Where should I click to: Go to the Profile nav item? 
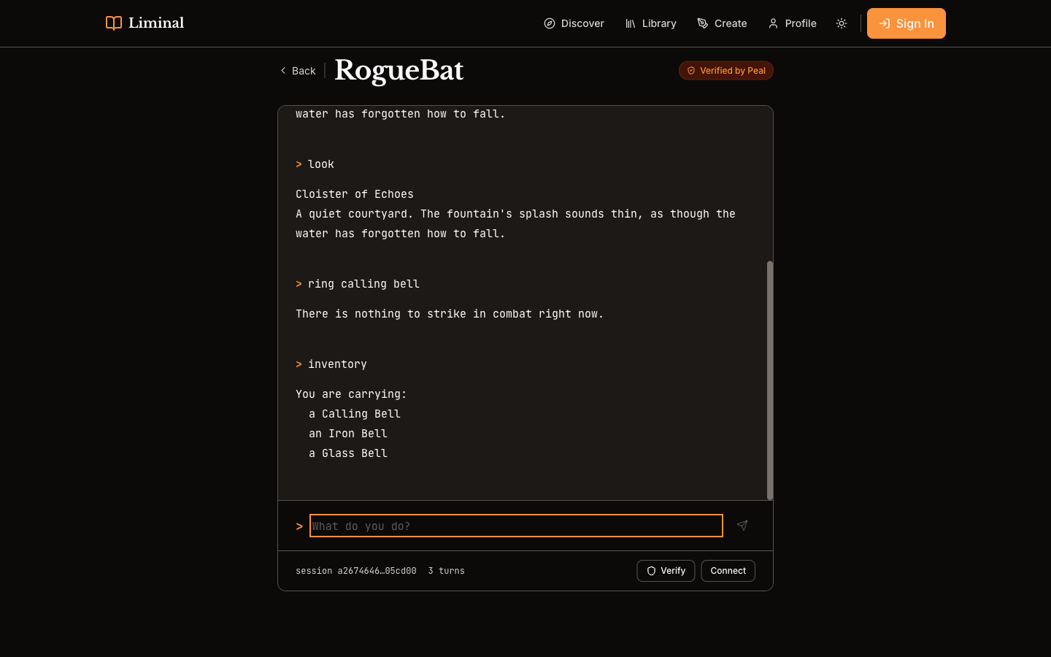coord(792,23)
